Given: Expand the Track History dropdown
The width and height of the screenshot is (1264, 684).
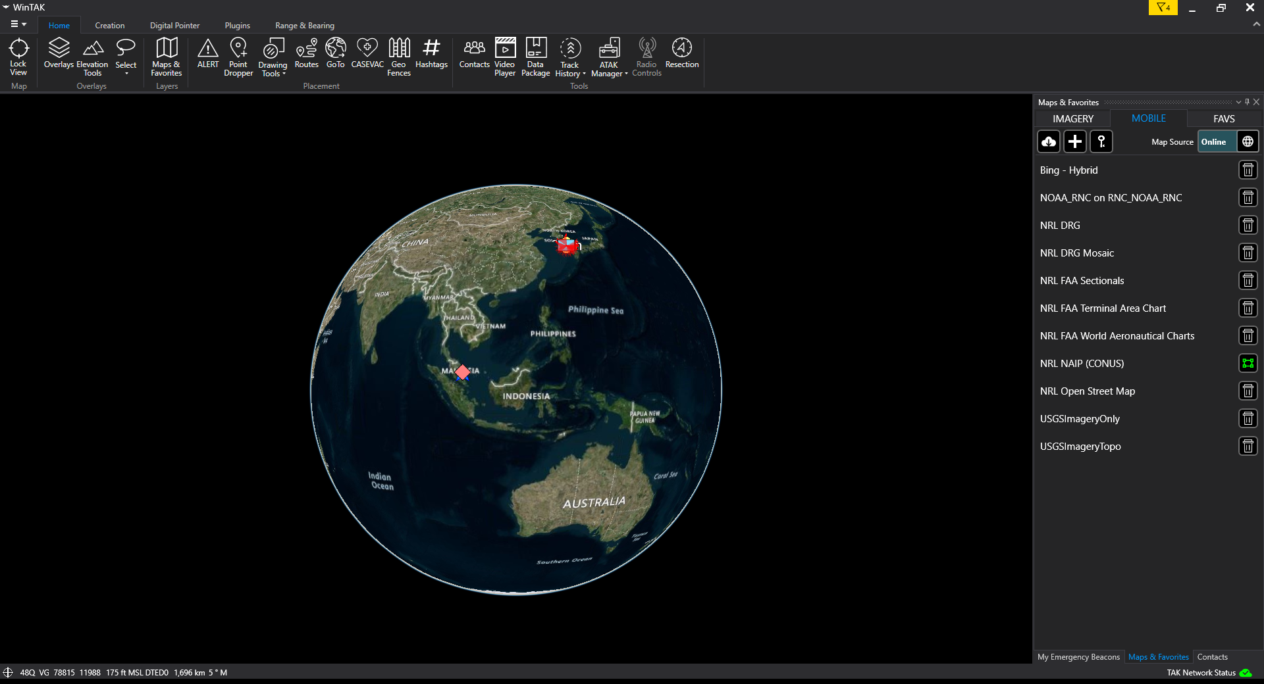Looking at the screenshot, I should 570,58.
